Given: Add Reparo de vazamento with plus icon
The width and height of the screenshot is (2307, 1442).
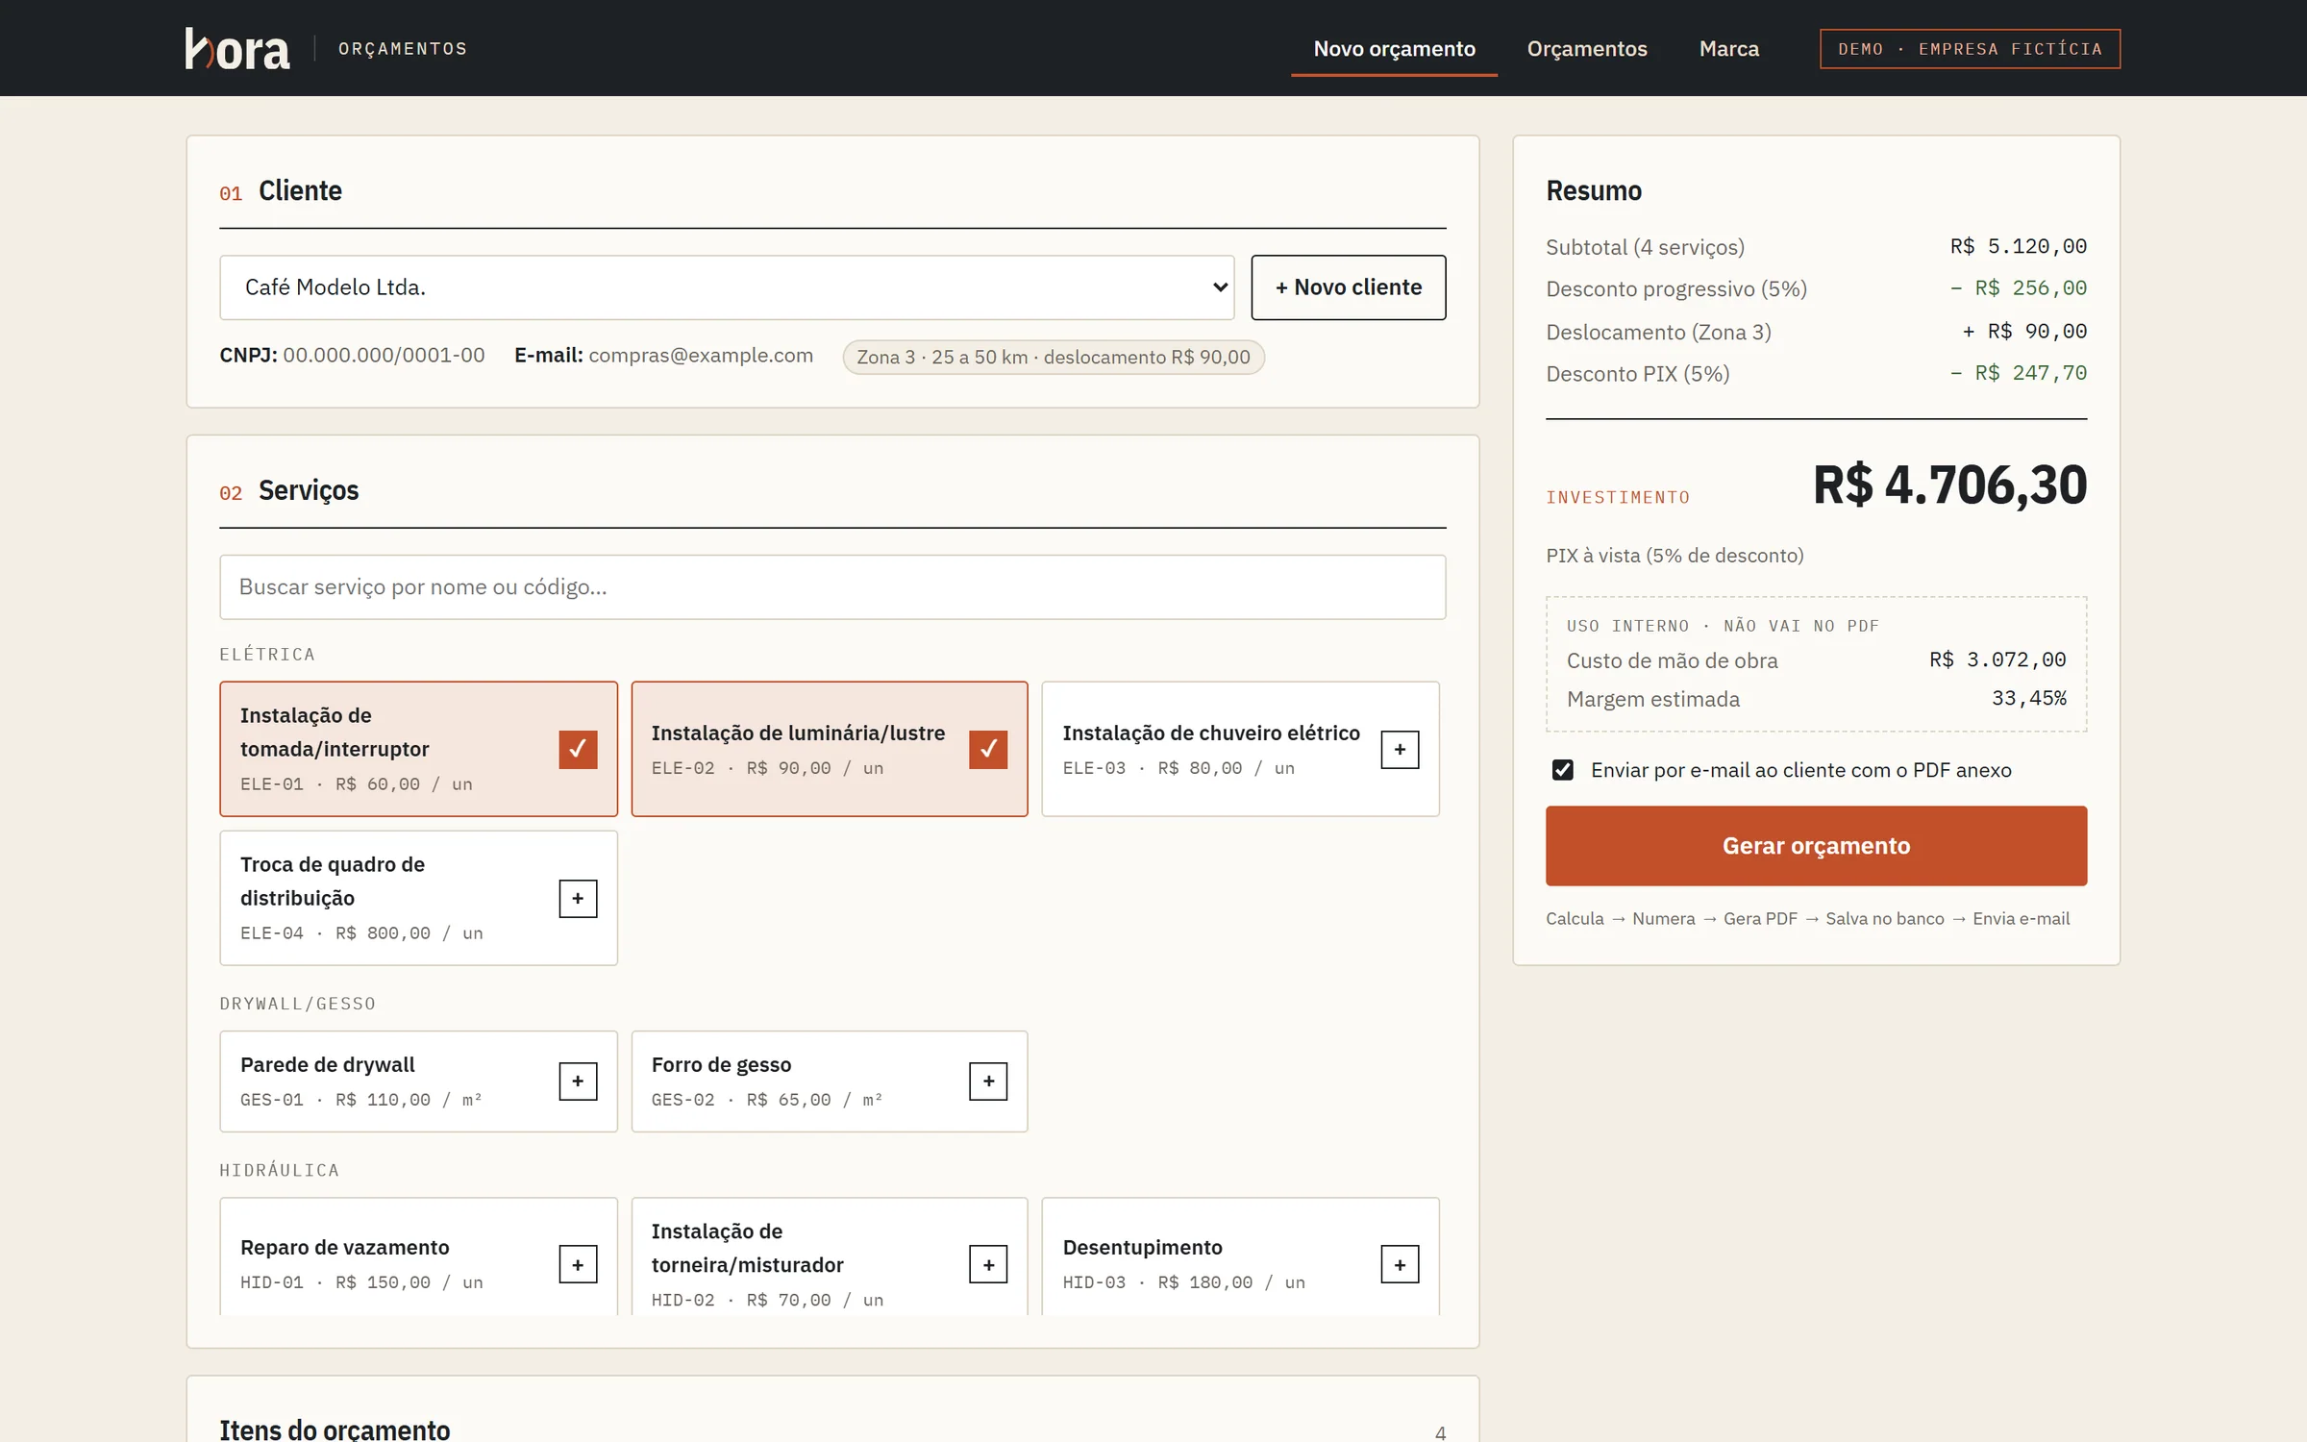Looking at the screenshot, I should [578, 1265].
